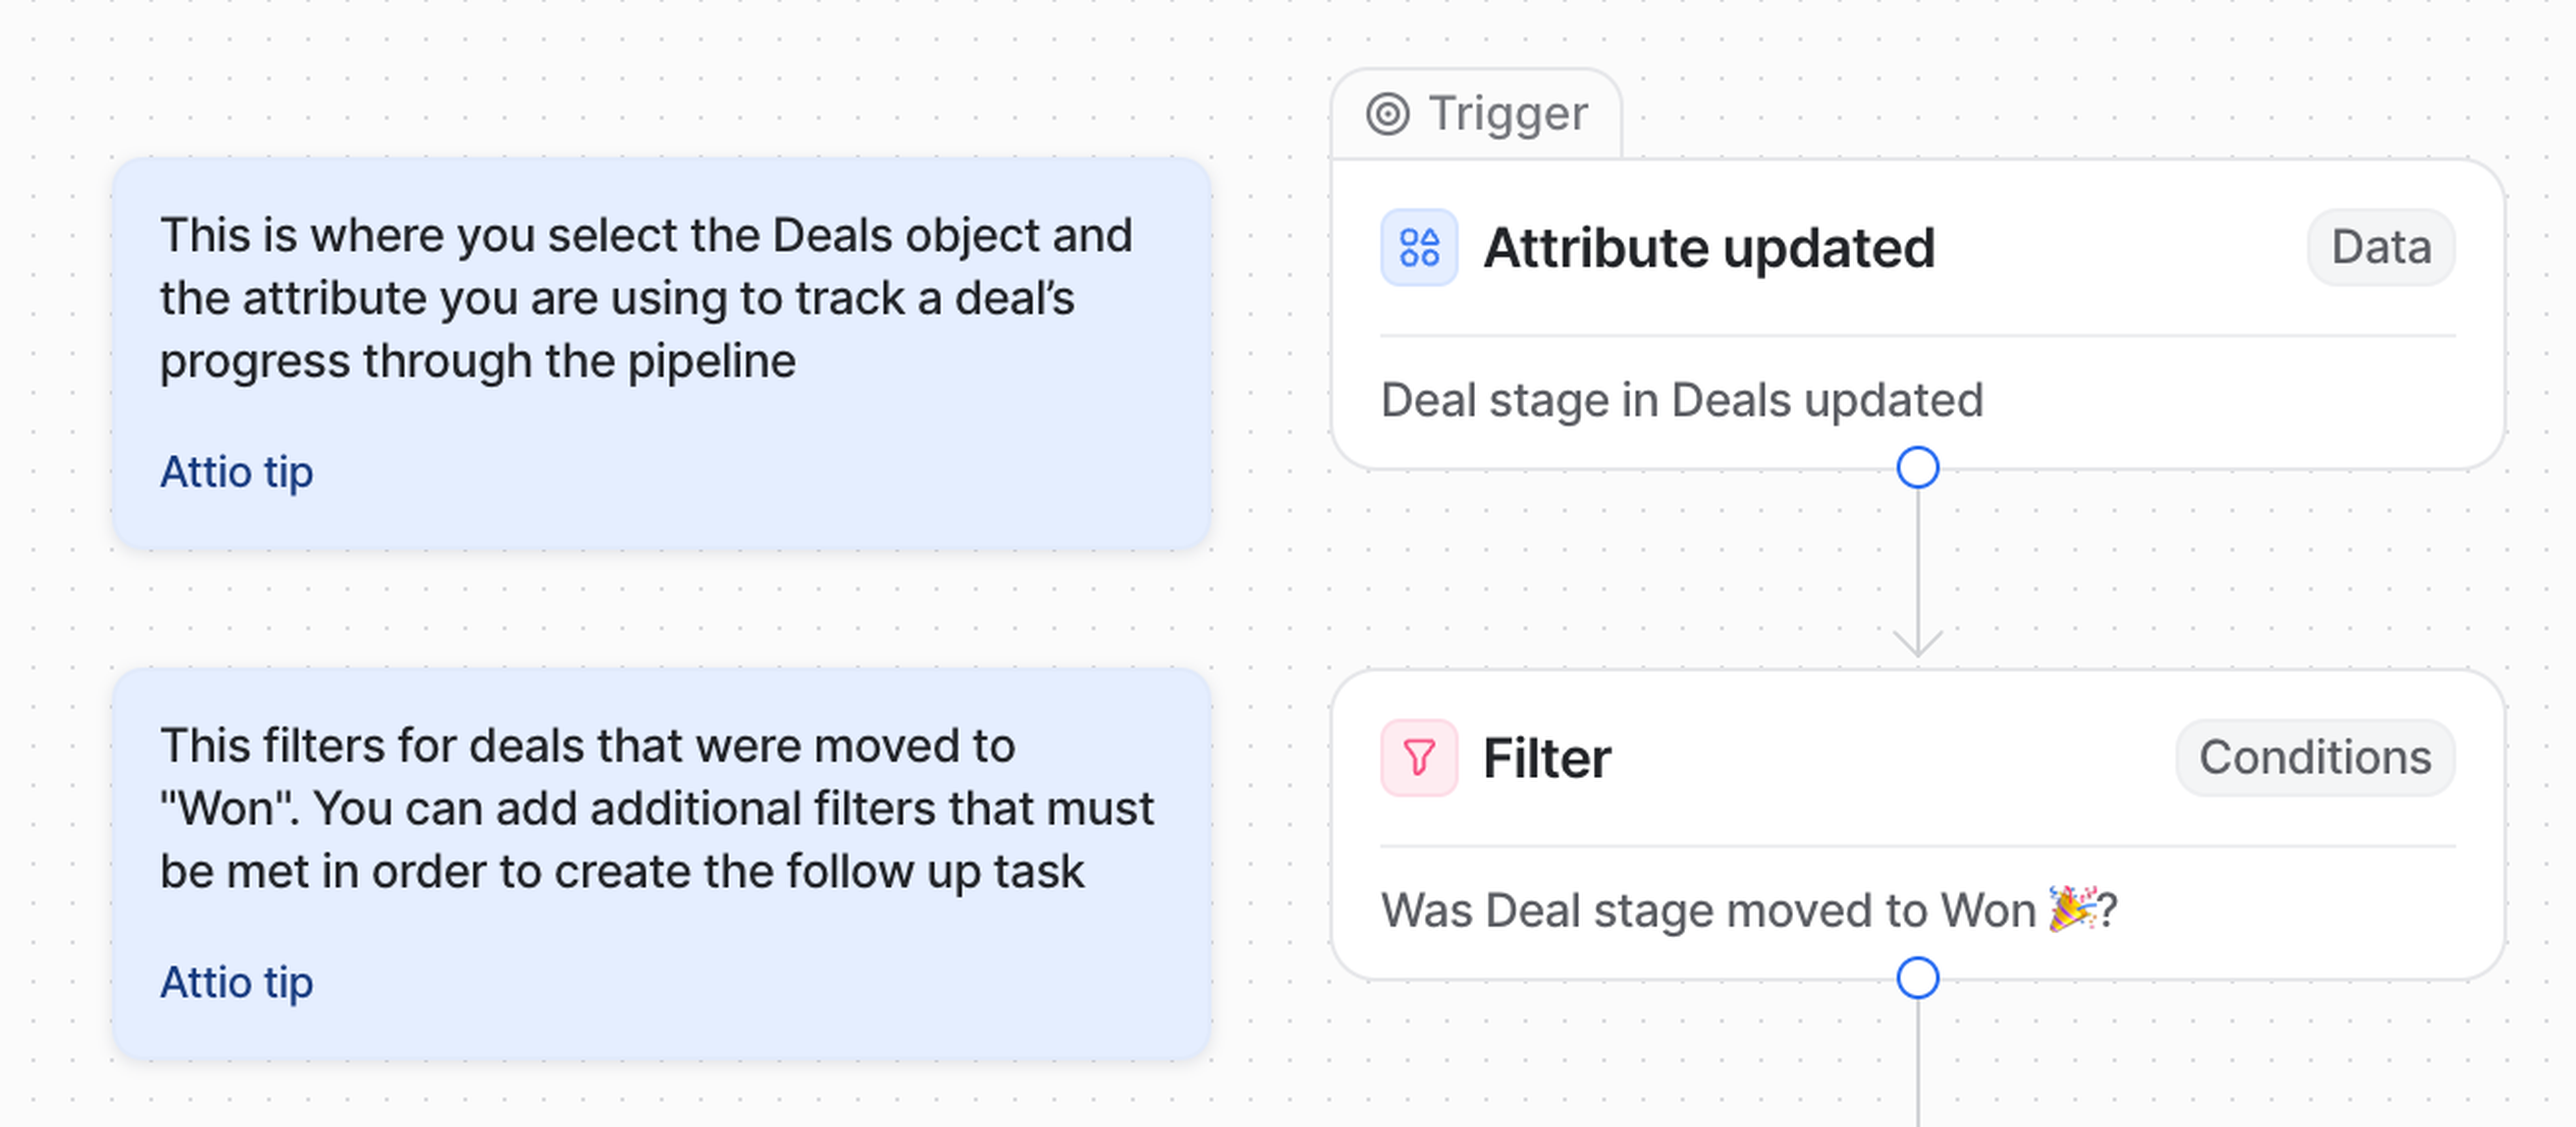Click "Was Deal stage moved to Won" text

coord(1707,911)
